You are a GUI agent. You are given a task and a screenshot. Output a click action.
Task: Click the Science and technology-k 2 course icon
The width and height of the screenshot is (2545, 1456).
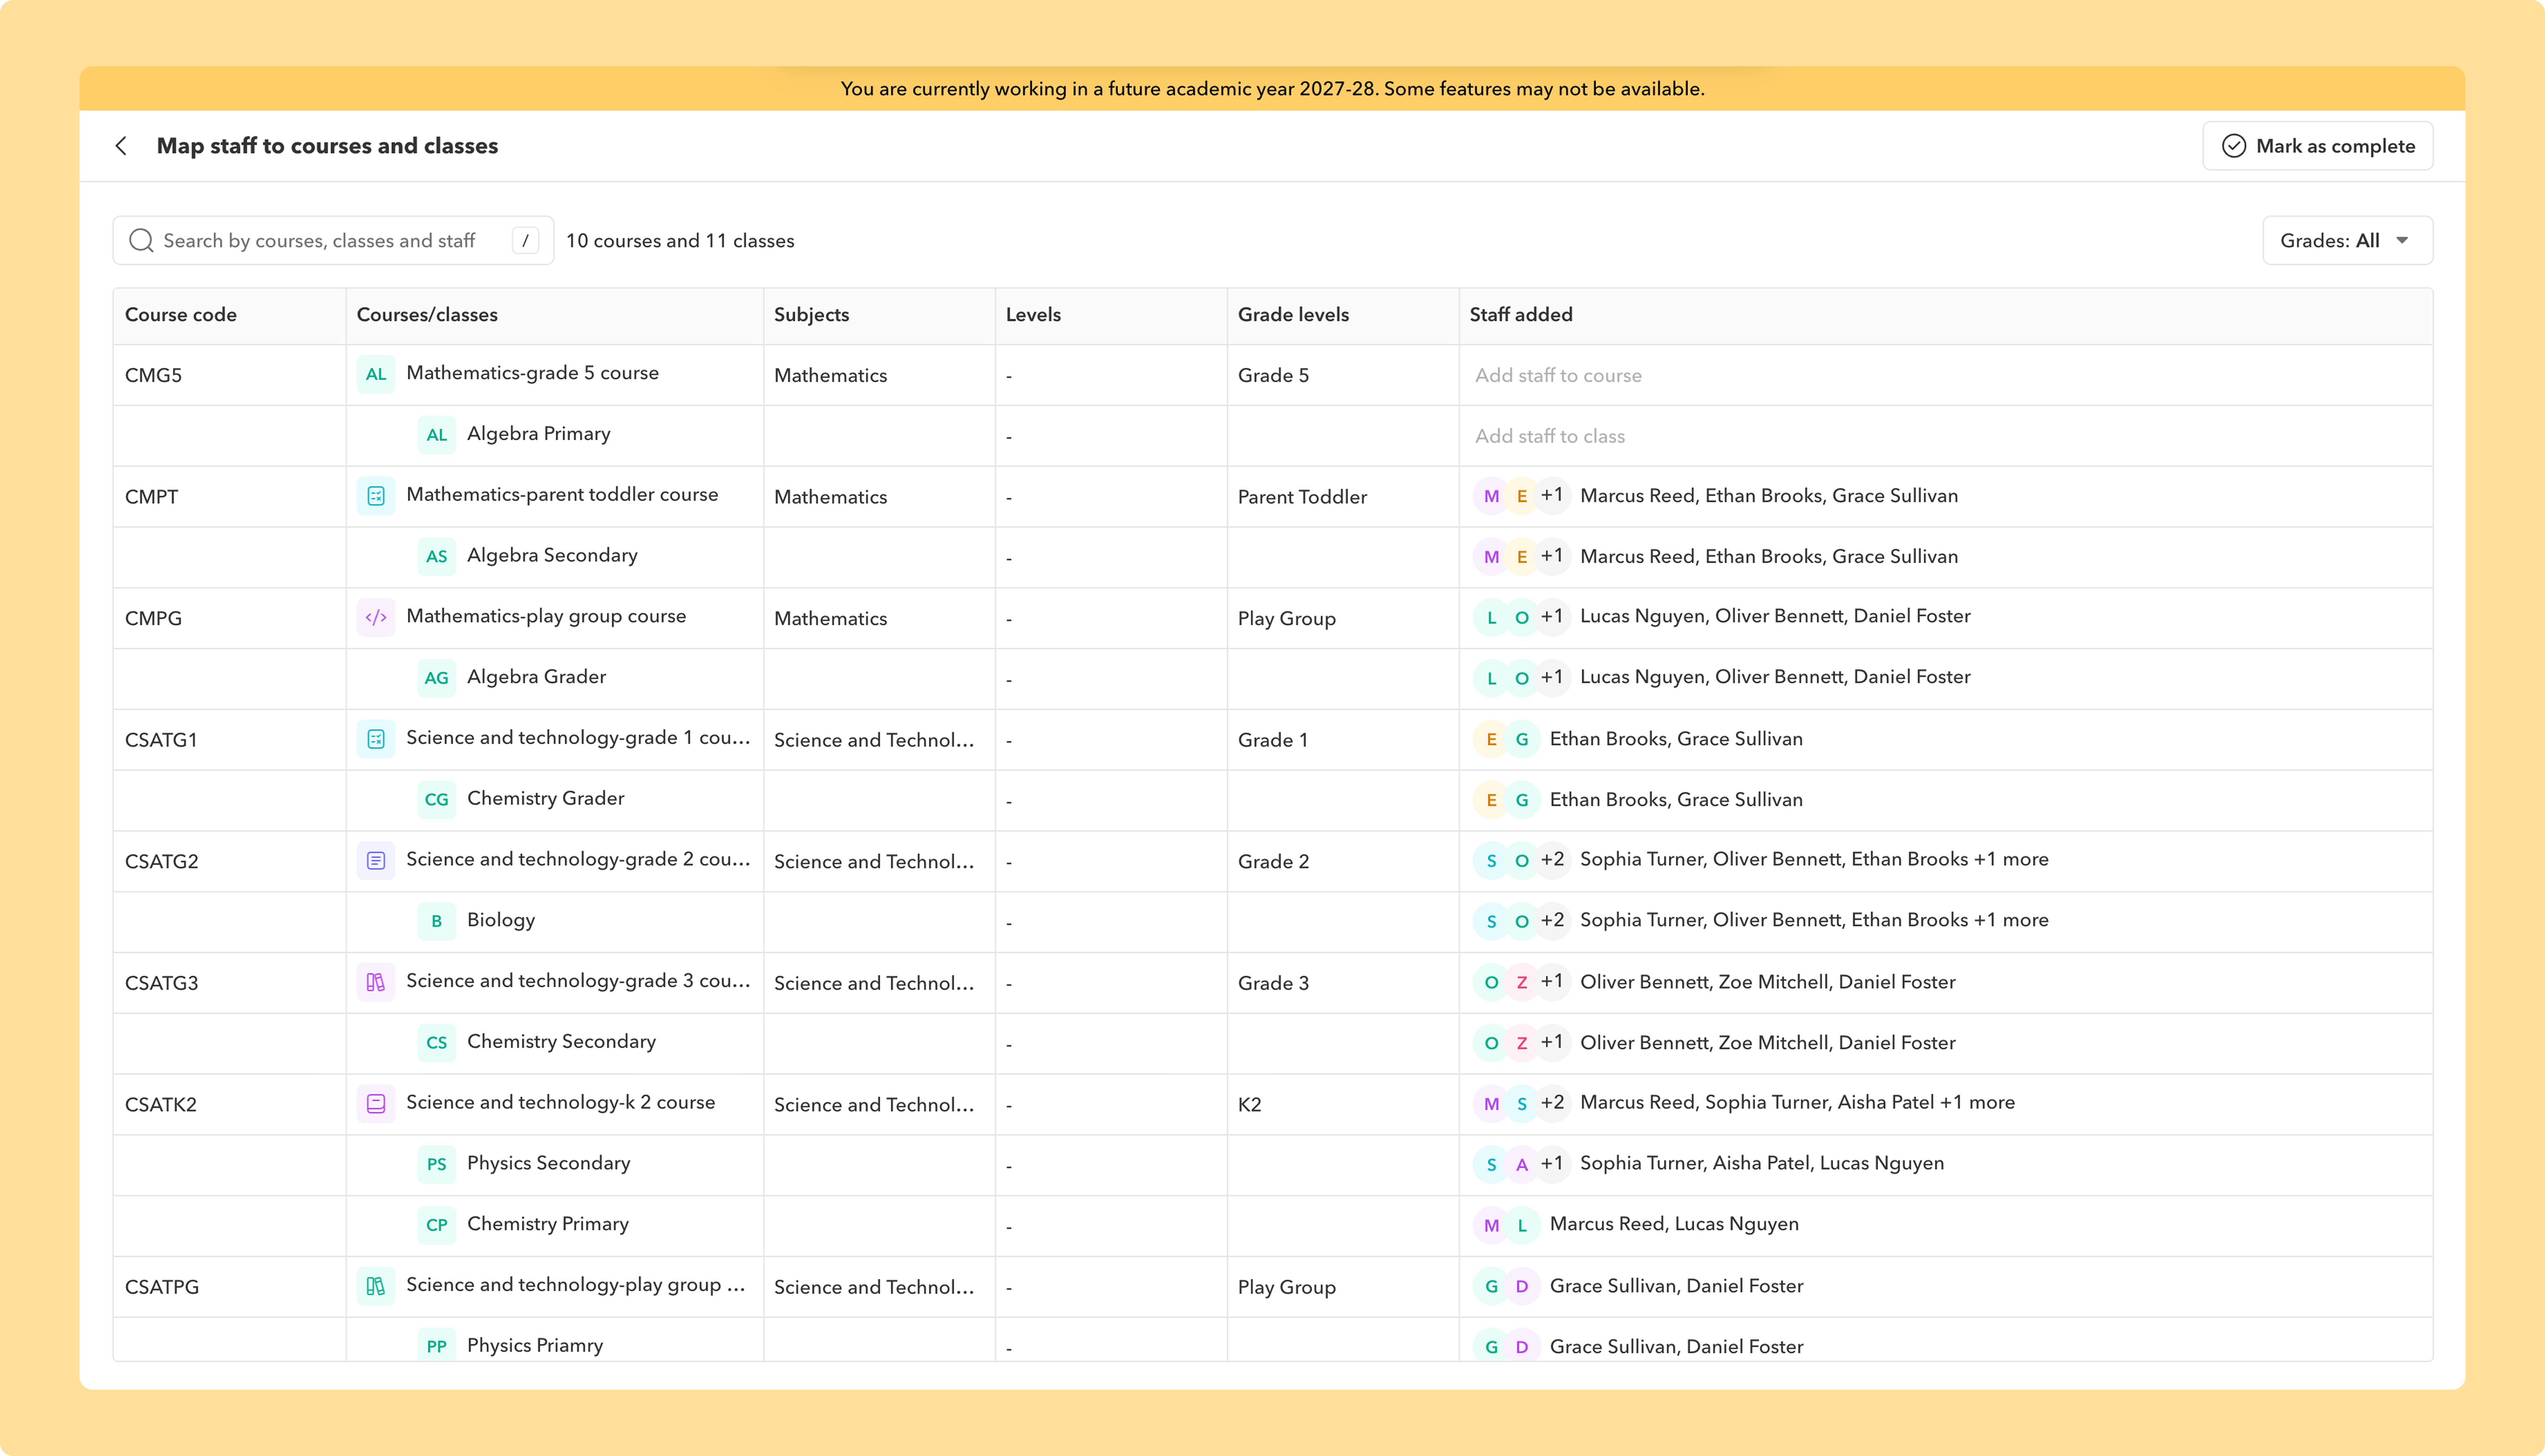click(376, 1104)
